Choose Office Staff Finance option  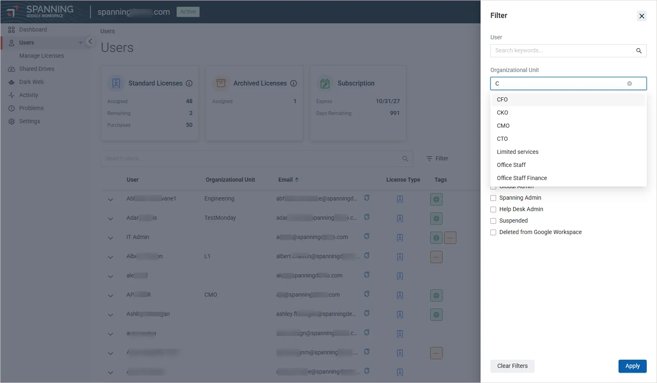tap(522, 178)
